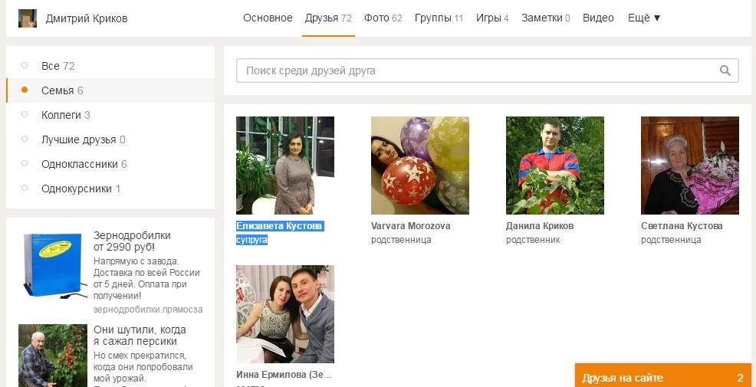Open the Игры 4 tab
This screenshot has width=756, height=387.
coord(492,18)
